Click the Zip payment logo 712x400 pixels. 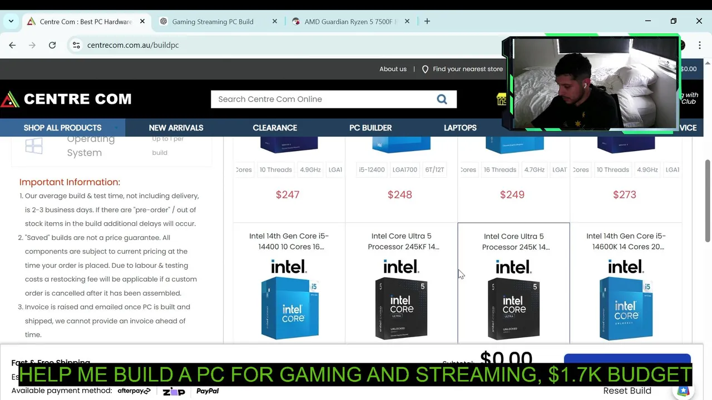(x=174, y=391)
